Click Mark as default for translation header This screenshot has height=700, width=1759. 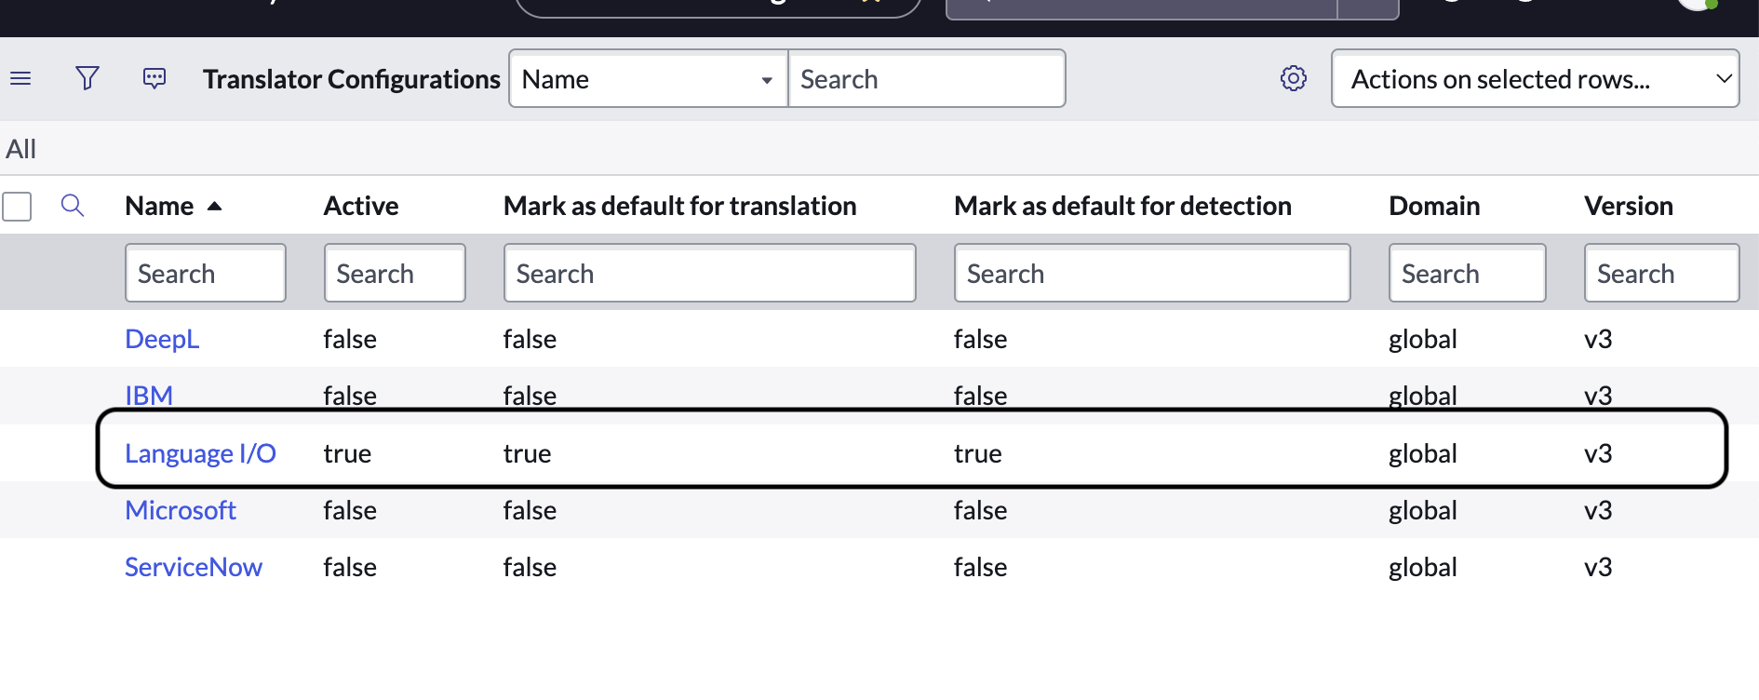pyautogui.click(x=679, y=207)
